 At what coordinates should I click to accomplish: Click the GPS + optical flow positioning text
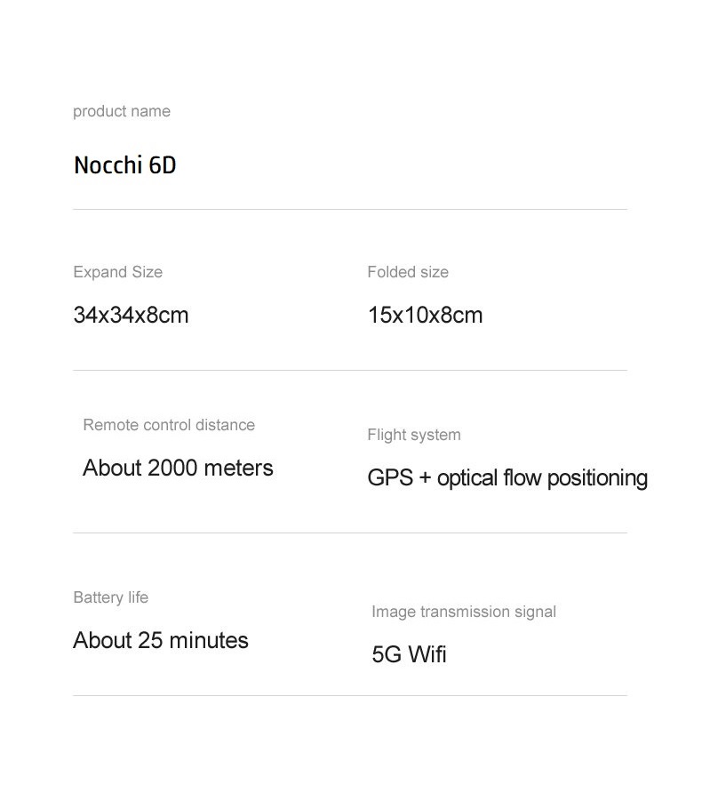pos(507,477)
